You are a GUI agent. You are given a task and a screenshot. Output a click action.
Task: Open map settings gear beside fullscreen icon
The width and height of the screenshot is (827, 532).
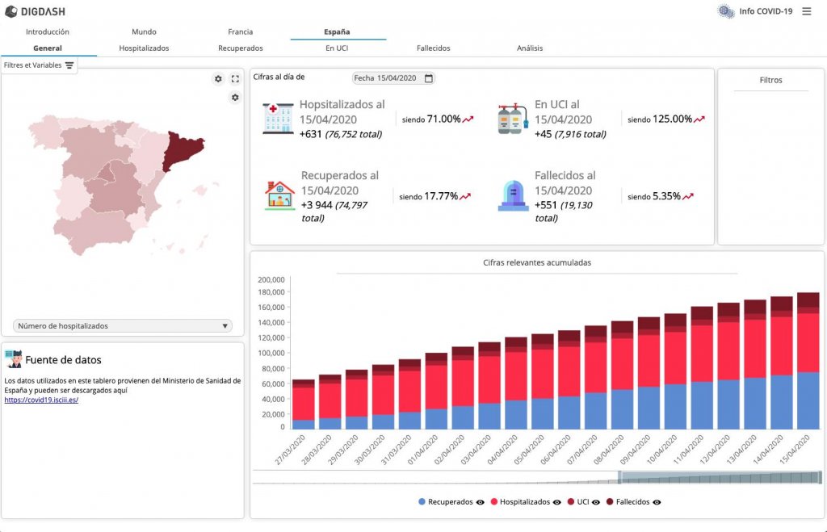[218, 79]
